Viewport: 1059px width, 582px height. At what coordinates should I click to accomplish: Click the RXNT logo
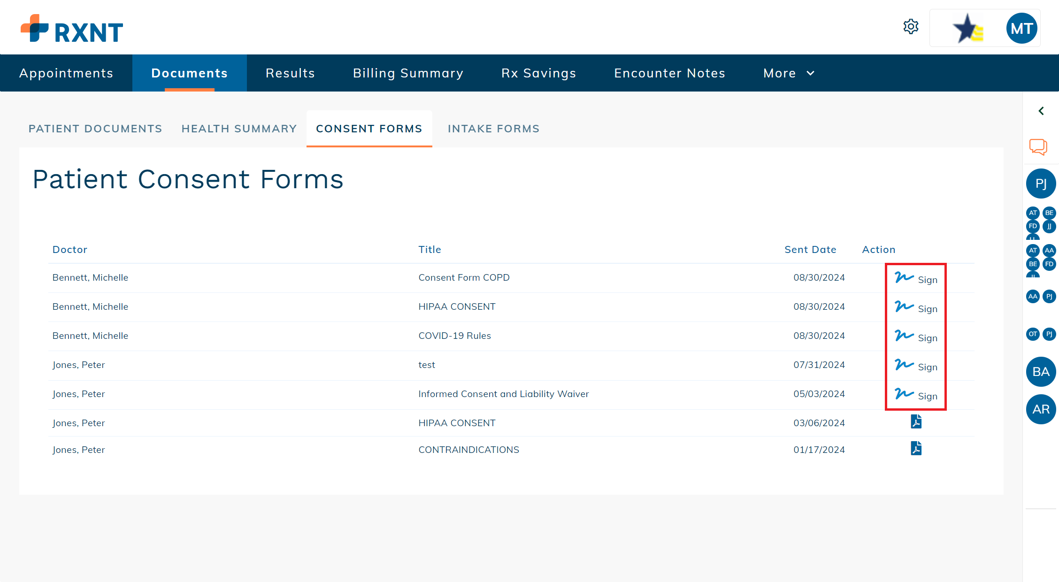tap(72, 29)
